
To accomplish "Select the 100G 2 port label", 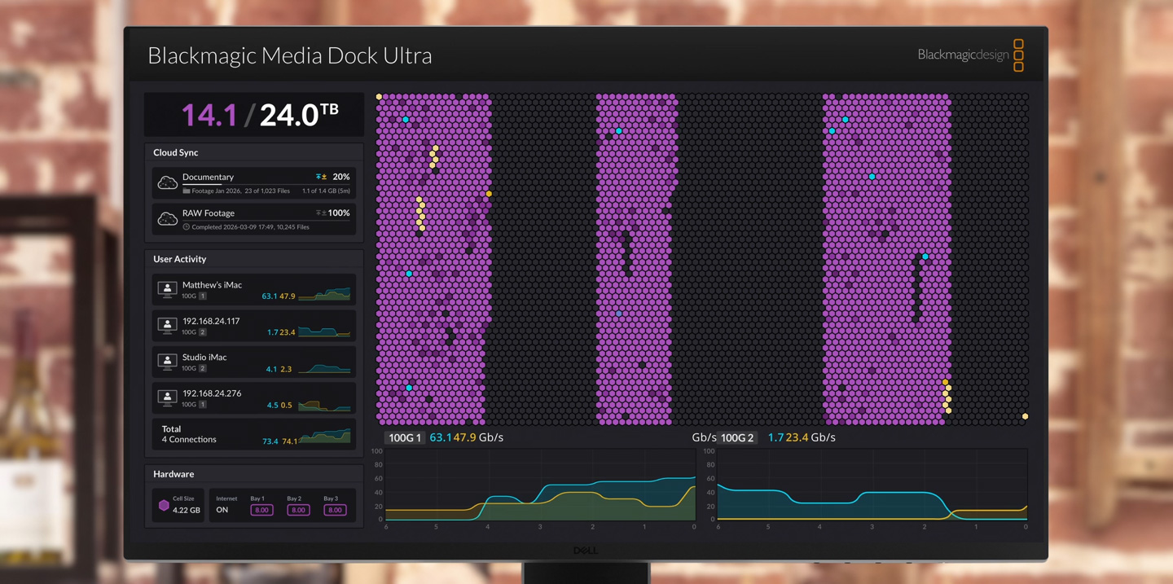I will pos(737,438).
